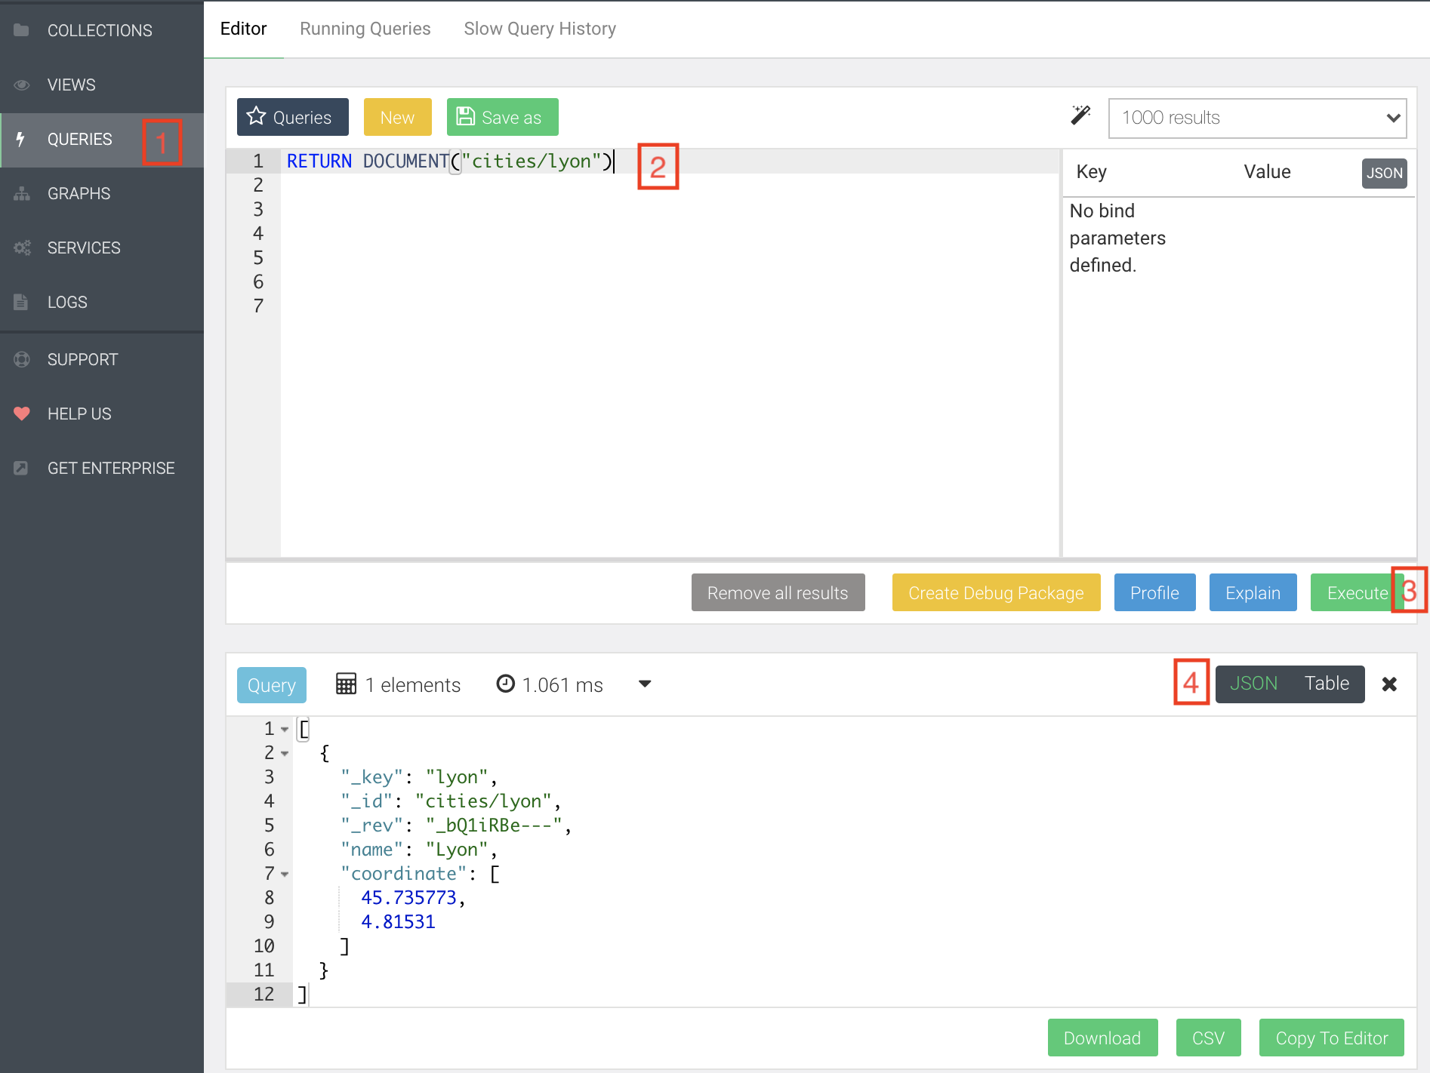This screenshot has width=1430, height=1073.
Task: Switch result view to JSON
Action: [1253, 684]
